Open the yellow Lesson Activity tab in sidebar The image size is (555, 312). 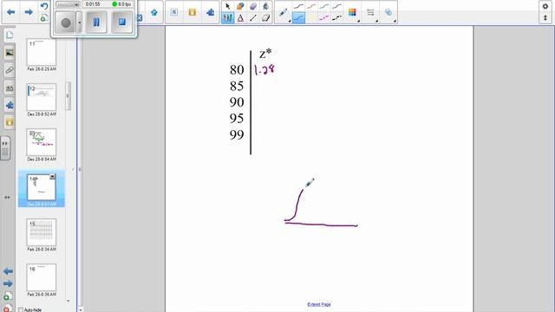pyautogui.click(x=10, y=122)
